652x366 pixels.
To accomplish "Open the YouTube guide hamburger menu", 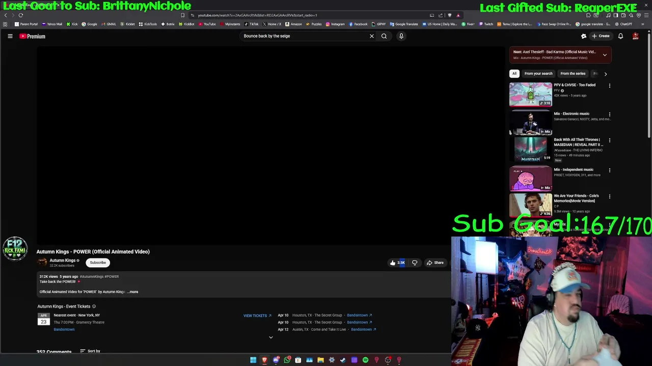I will click(10, 36).
